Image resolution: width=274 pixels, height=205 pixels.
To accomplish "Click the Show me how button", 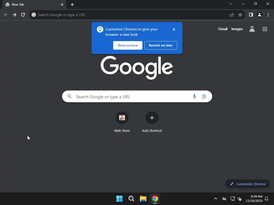I will (128, 45).
